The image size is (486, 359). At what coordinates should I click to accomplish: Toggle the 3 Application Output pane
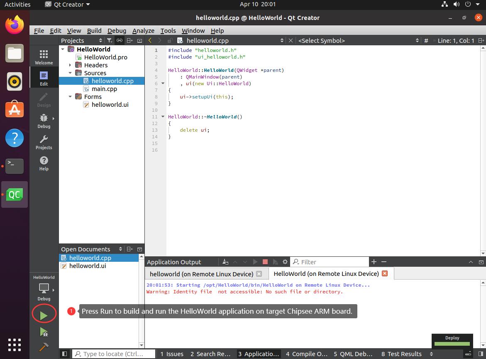coord(259,354)
